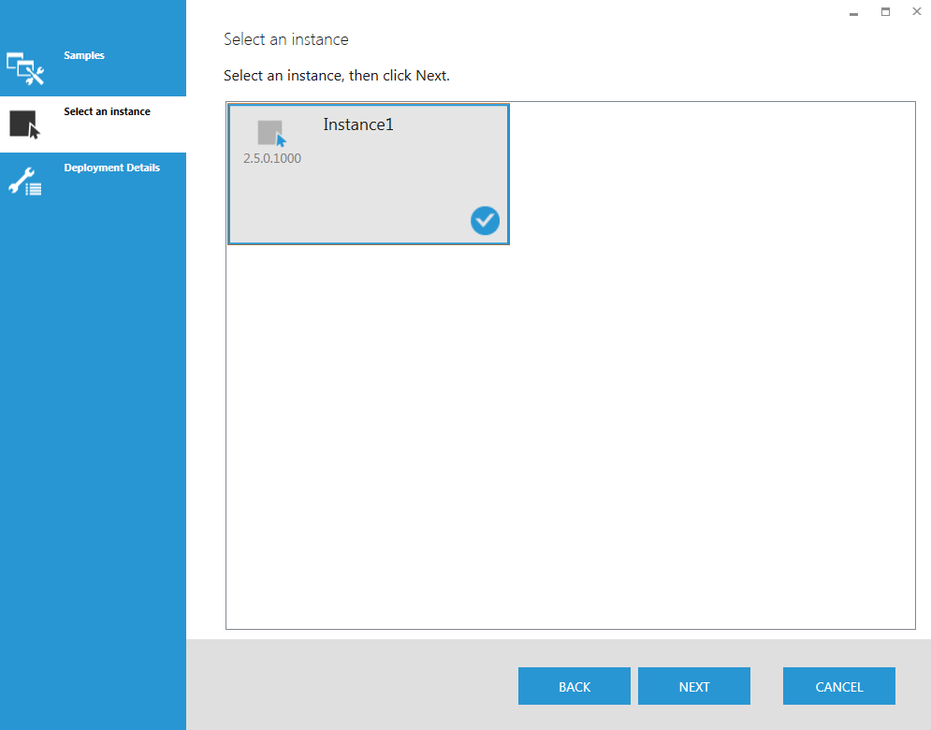Open the Deployment Details step label
Viewport: 931px width, 730px height.
tap(111, 168)
